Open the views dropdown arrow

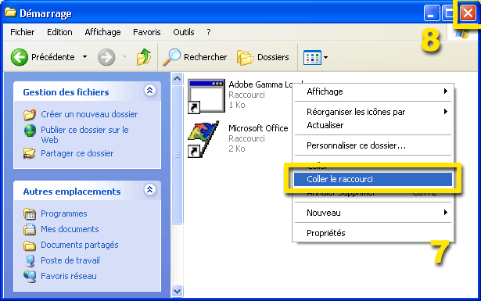coord(326,57)
